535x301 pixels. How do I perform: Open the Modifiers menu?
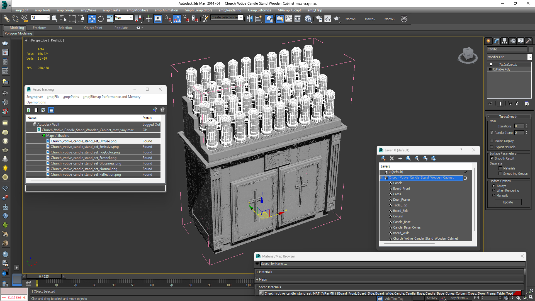pos(137,10)
